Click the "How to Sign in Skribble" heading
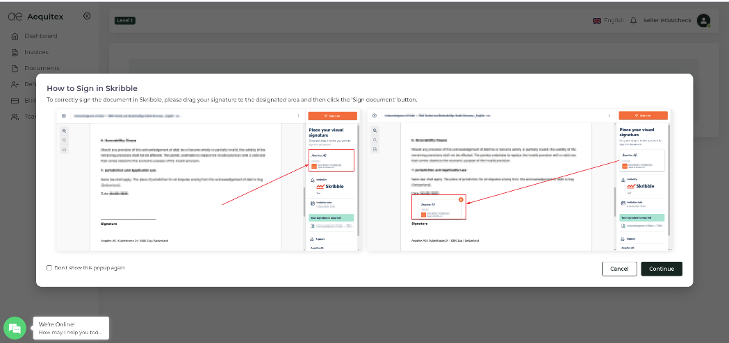This screenshot has width=729, height=343. click(x=92, y=88)
